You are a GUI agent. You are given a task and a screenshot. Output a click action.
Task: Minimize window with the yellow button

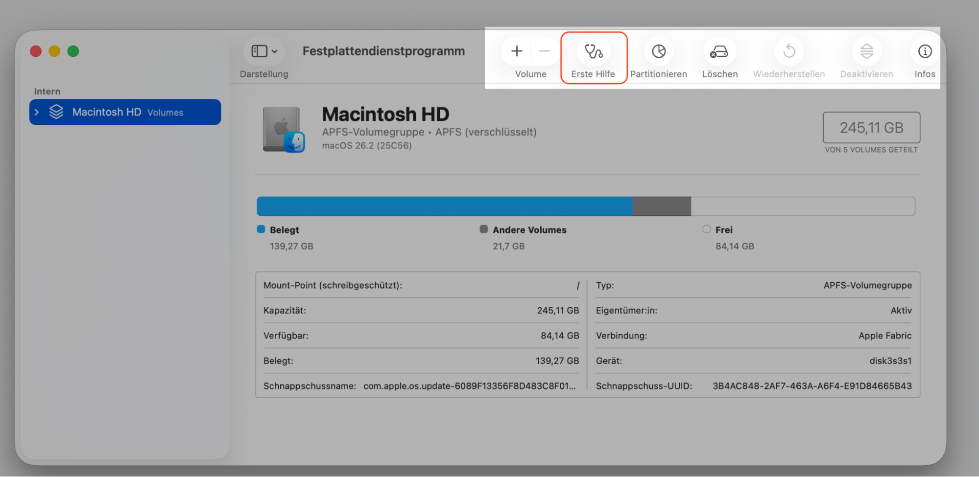54,51
